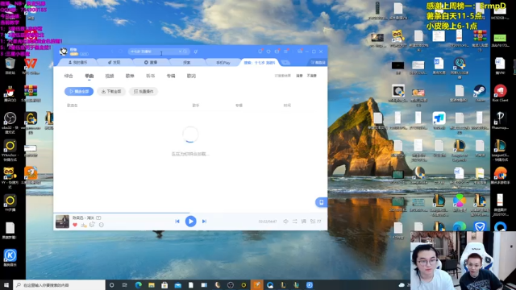Skip to previous track in player bar
Image resolution: width=516 pixels, height=290 pixels.
(177, 222)
